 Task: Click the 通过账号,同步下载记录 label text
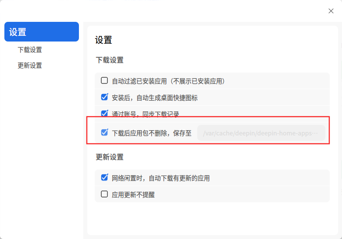coord(145,114)
